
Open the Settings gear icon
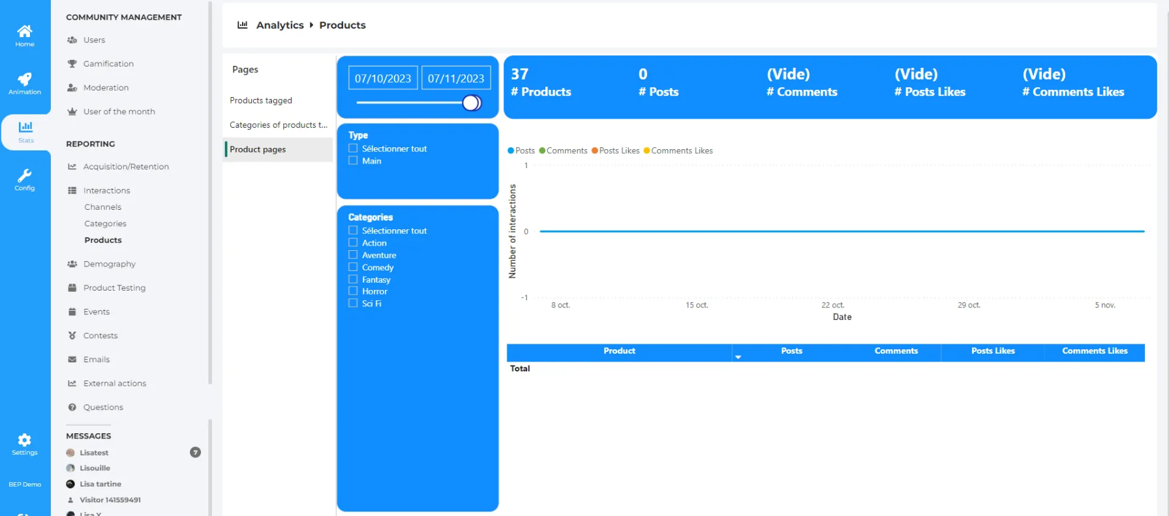25,441
